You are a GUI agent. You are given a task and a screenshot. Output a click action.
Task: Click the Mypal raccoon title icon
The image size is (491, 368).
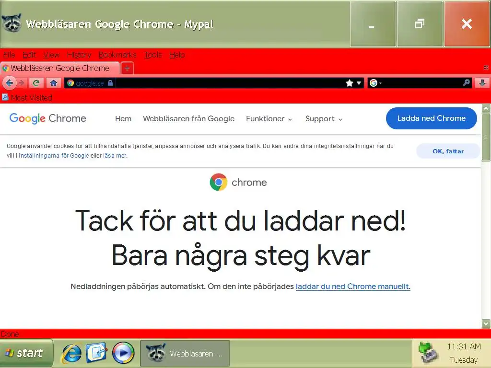click(x=12, y=23)
